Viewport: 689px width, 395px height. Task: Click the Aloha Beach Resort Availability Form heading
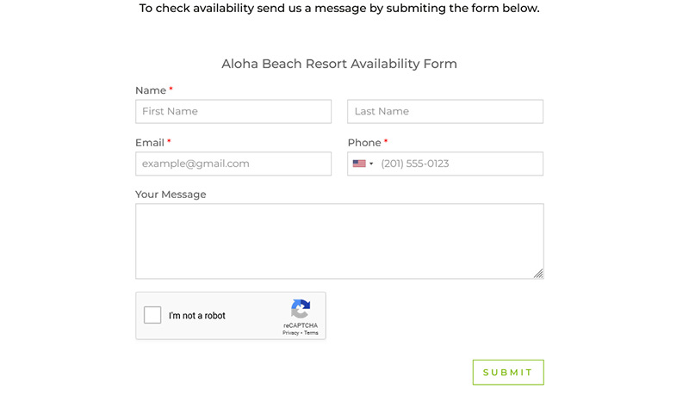(x=339, y=64)
